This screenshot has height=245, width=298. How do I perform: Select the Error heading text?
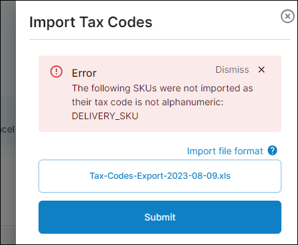(84, 73)
